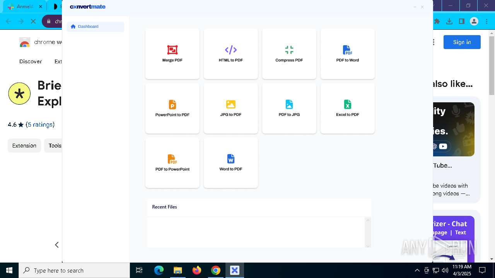Click the taskbar search box
This screenshot has width=495, height=278.
click(x=74, y=270)
